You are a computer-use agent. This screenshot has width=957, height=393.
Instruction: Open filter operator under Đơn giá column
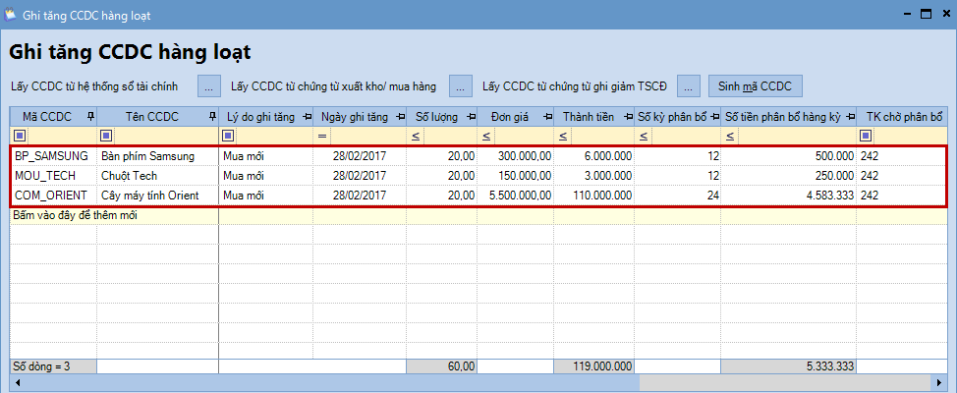point(488,136)
